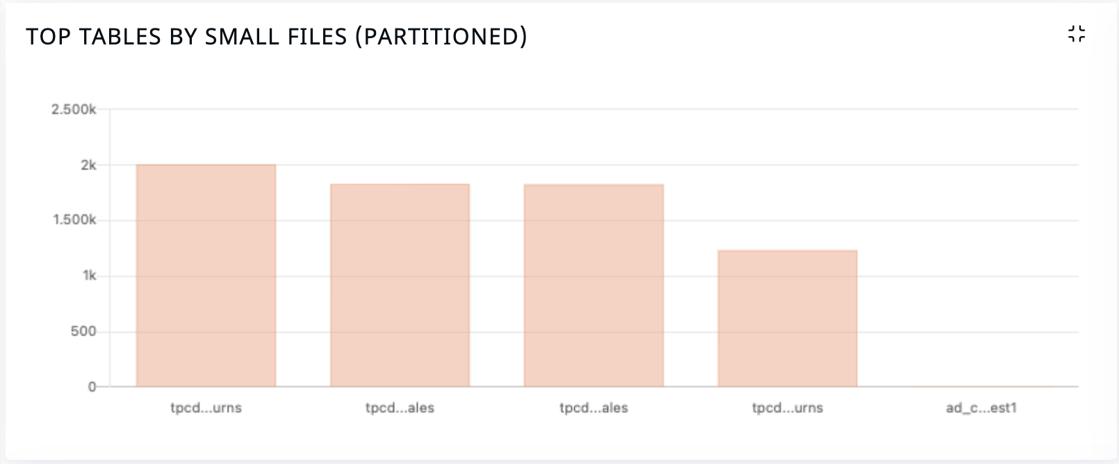This screenshot has width=1119, height=464.
Task: Click the 1.500k y-axis label
Action: [75, 220]
